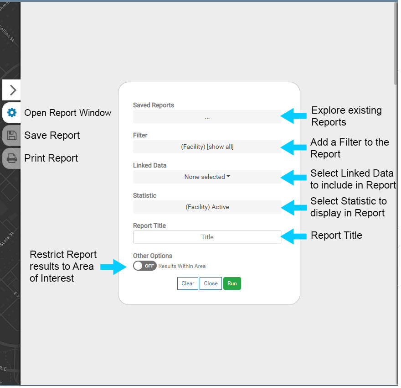Expand the Linked Data None selected dropdown
401x388 pixels.
[x=207, y=177]
